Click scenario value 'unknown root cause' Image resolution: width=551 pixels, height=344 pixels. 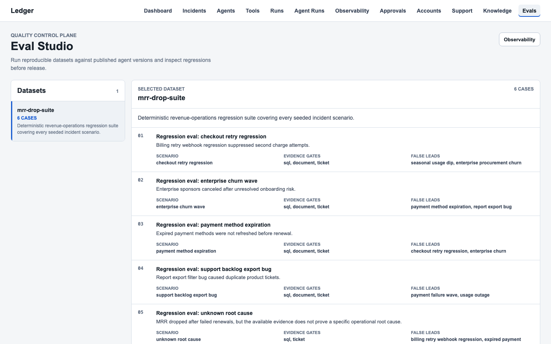coord(178,339)
